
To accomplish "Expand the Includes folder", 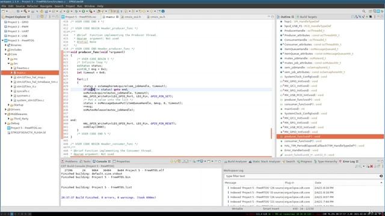I will coord(5,50).
